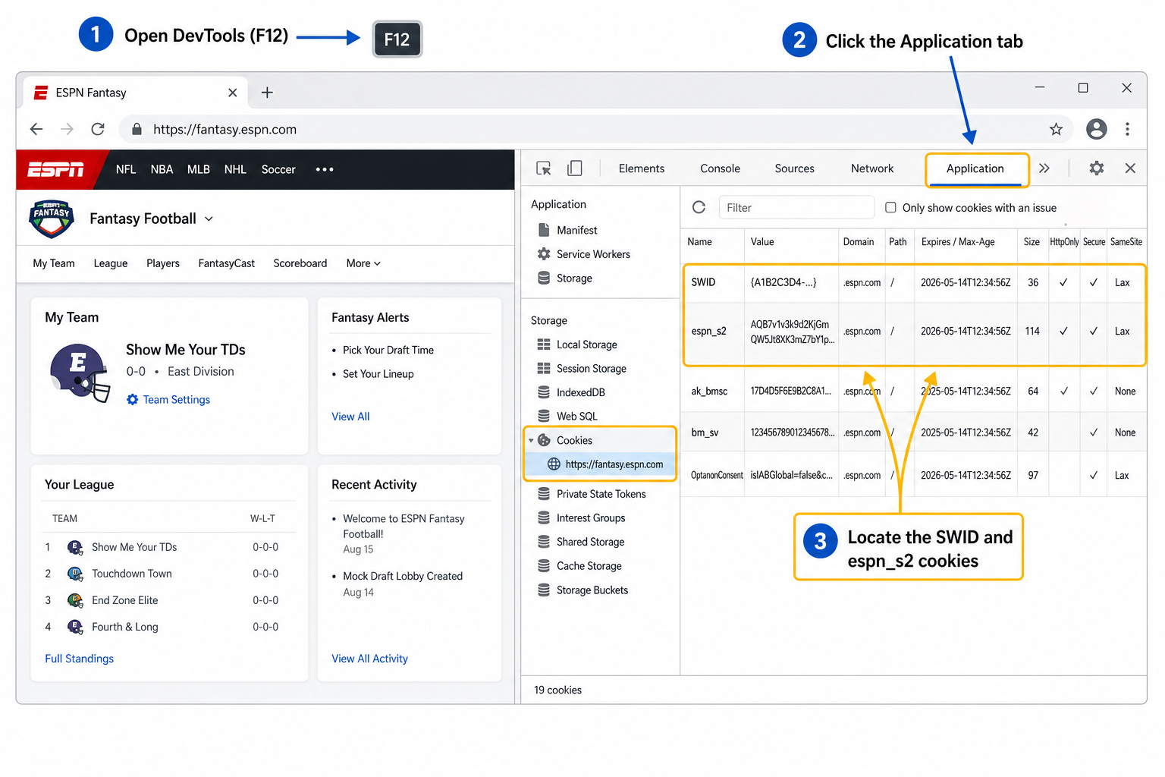This screenshot has width=1165, height=777.
Task: Open DevTools settings gear
Action: click(1096, 168)
